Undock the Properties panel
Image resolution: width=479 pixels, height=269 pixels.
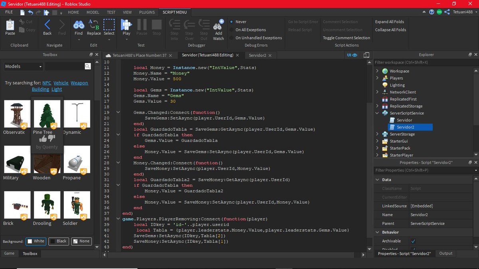[470, 163]
